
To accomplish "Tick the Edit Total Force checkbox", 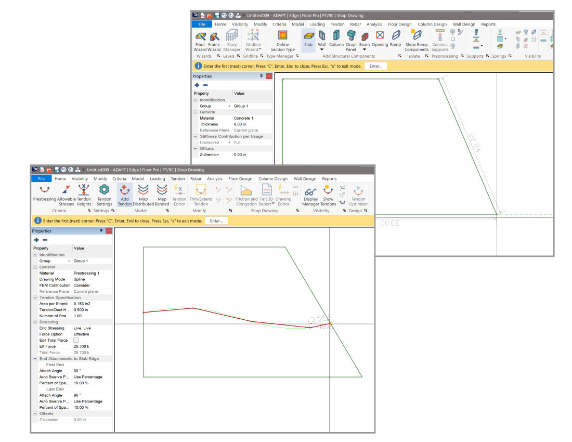I will (x=76, y=340).
